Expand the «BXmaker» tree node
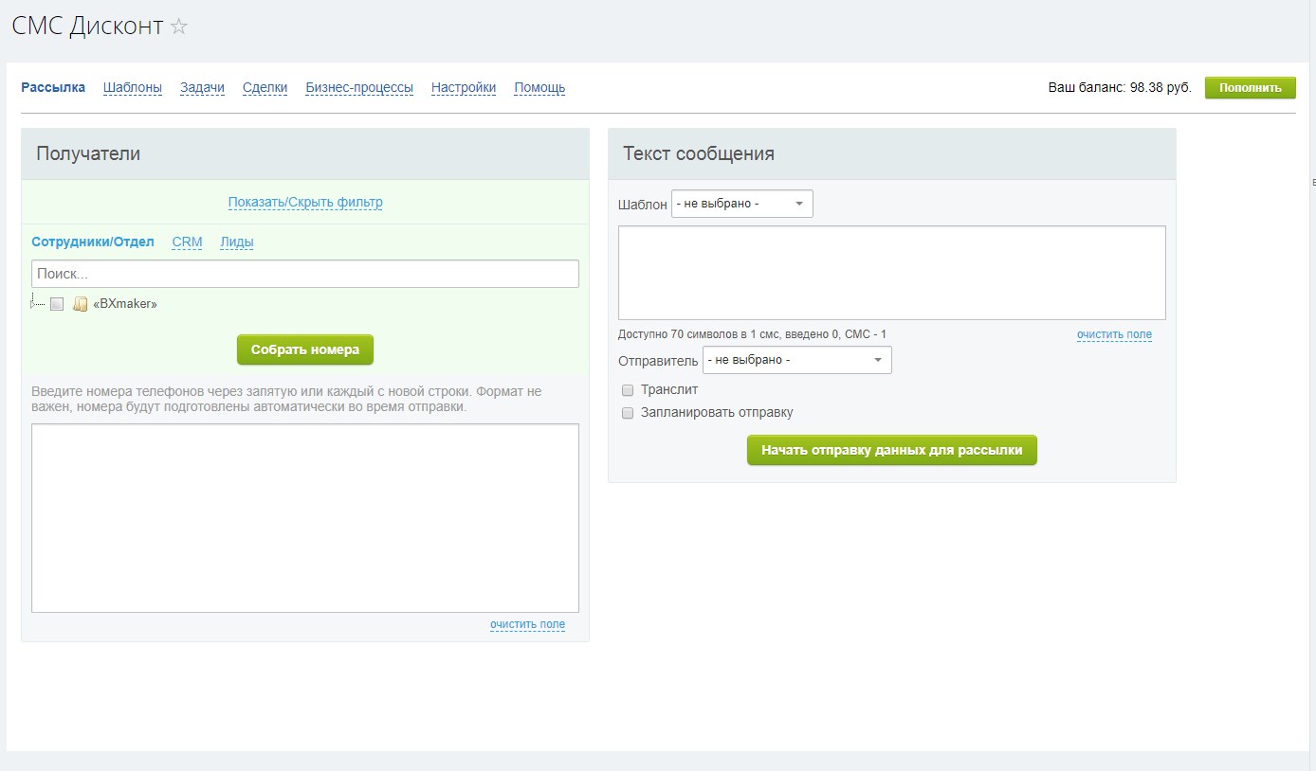 coord(33,303)
